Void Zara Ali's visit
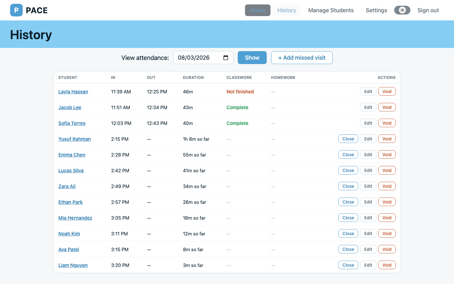 [x=387, y=186]
